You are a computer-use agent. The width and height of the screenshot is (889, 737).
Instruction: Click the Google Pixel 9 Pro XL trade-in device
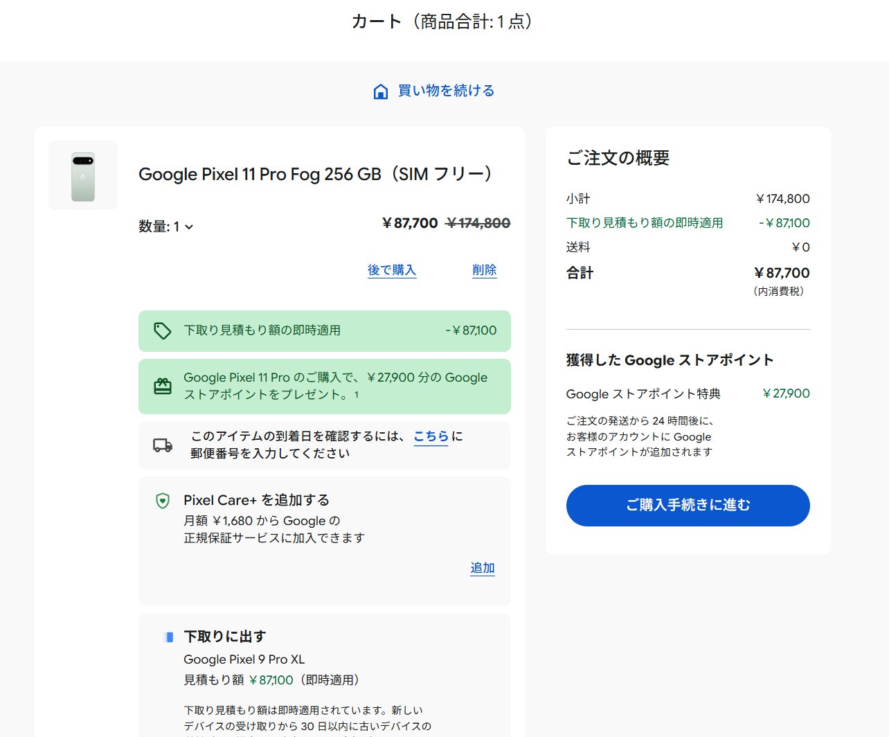point(244,659)
